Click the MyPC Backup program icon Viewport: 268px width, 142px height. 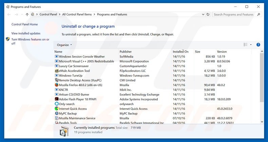[x=57, y=113]
